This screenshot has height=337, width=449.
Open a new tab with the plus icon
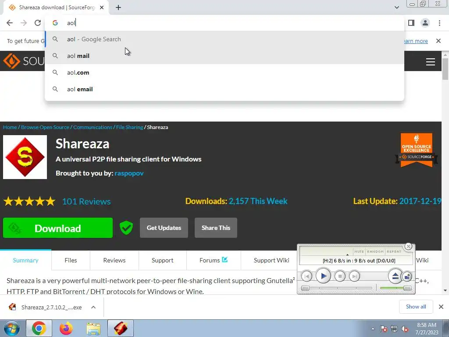[118, 7]
